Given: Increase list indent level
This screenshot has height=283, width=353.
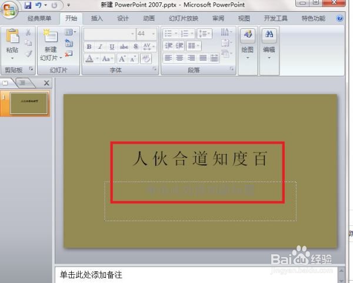Looking at the screenshot, I should 179,46.
